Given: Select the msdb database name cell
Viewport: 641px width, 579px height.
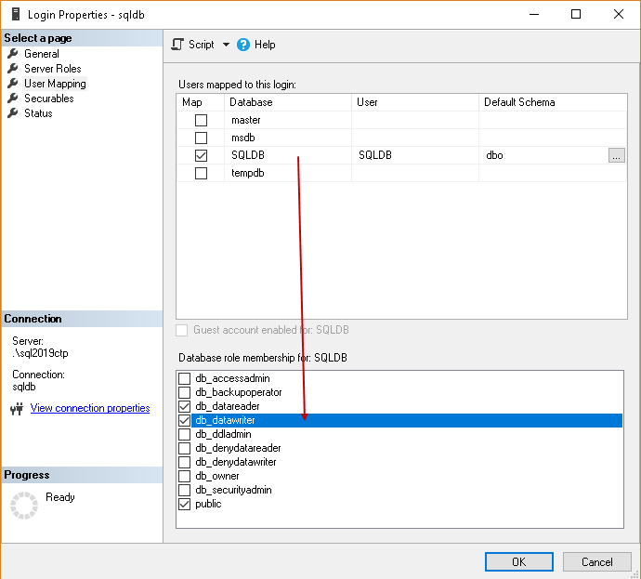Looking at the screenshot, I should tap(288, 138).
